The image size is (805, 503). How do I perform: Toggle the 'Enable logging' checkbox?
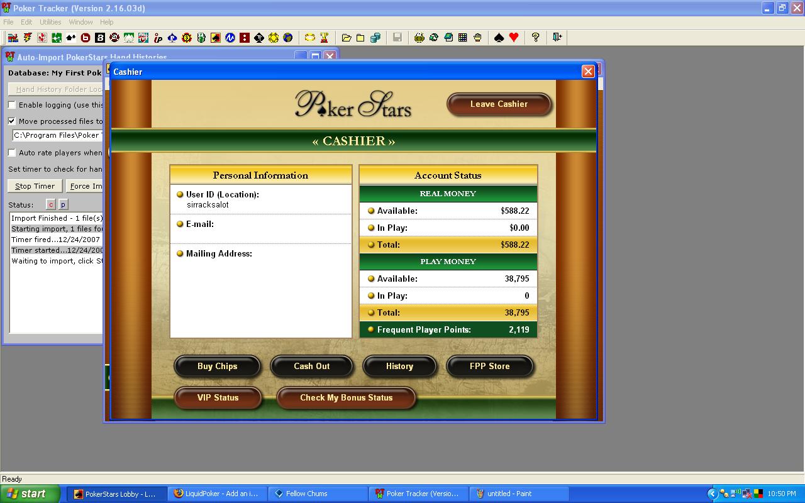[x=12, y=105]
